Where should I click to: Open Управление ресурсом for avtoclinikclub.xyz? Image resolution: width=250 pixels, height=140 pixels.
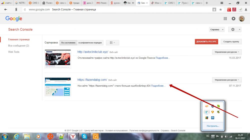point(227,52)
